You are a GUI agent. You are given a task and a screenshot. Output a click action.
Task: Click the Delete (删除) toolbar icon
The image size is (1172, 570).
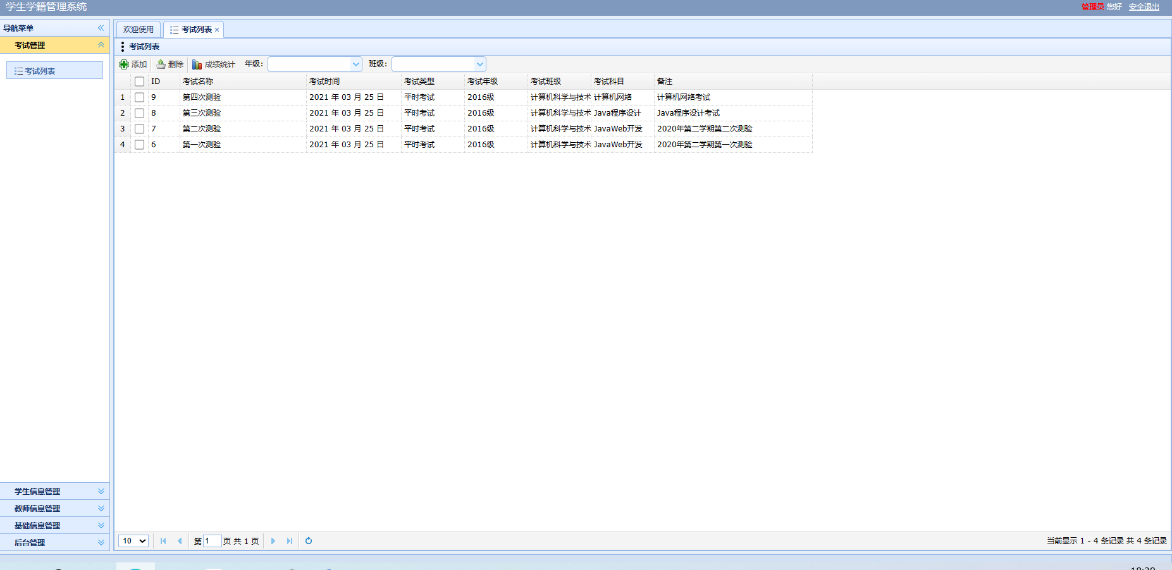pyautogui.click(x=161, y=64)
